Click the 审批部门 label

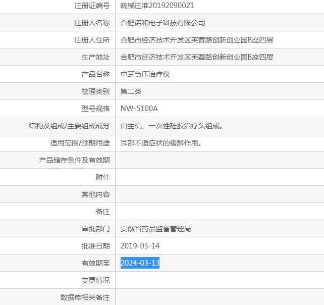(x=95, y=229)
